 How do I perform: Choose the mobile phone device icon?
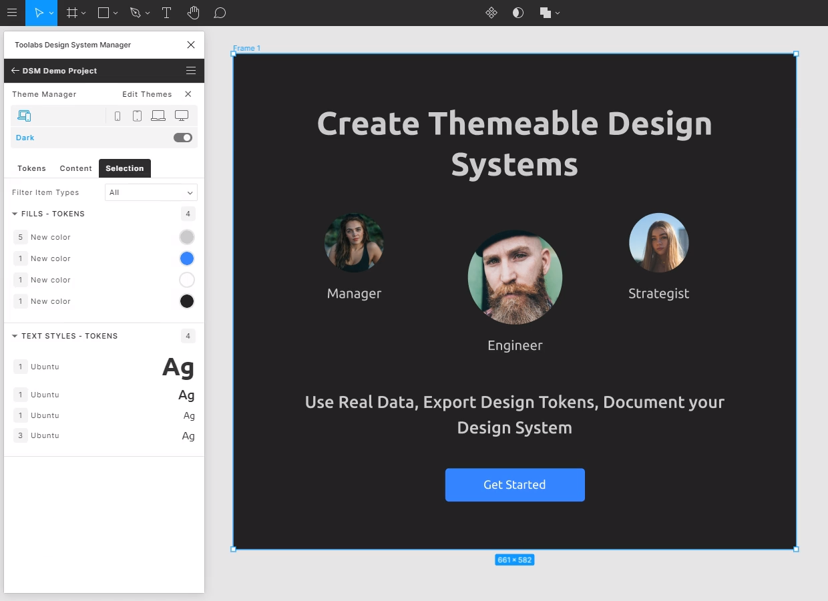[118, 116]
